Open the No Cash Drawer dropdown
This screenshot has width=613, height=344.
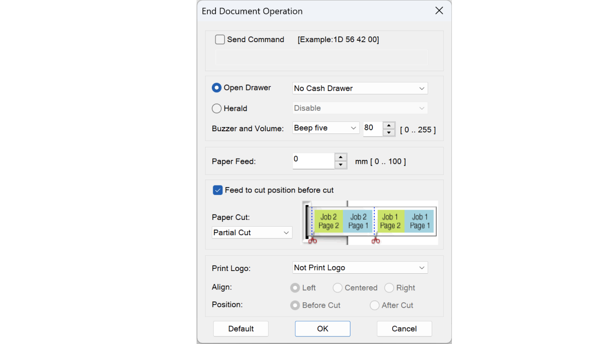point(360,88)
